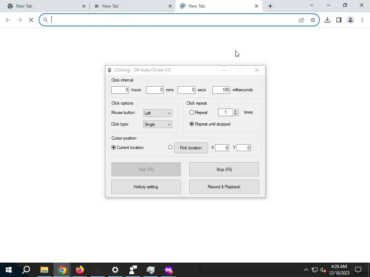Switch to the second New Tab
The width and height of the screenshot is (370, 277).
(x=132, y=6)
